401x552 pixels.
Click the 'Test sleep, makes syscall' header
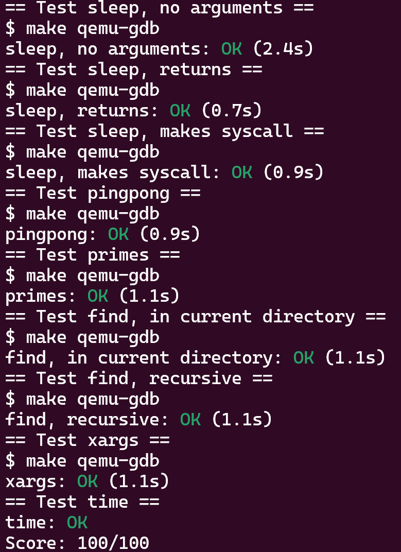point(164,131)
